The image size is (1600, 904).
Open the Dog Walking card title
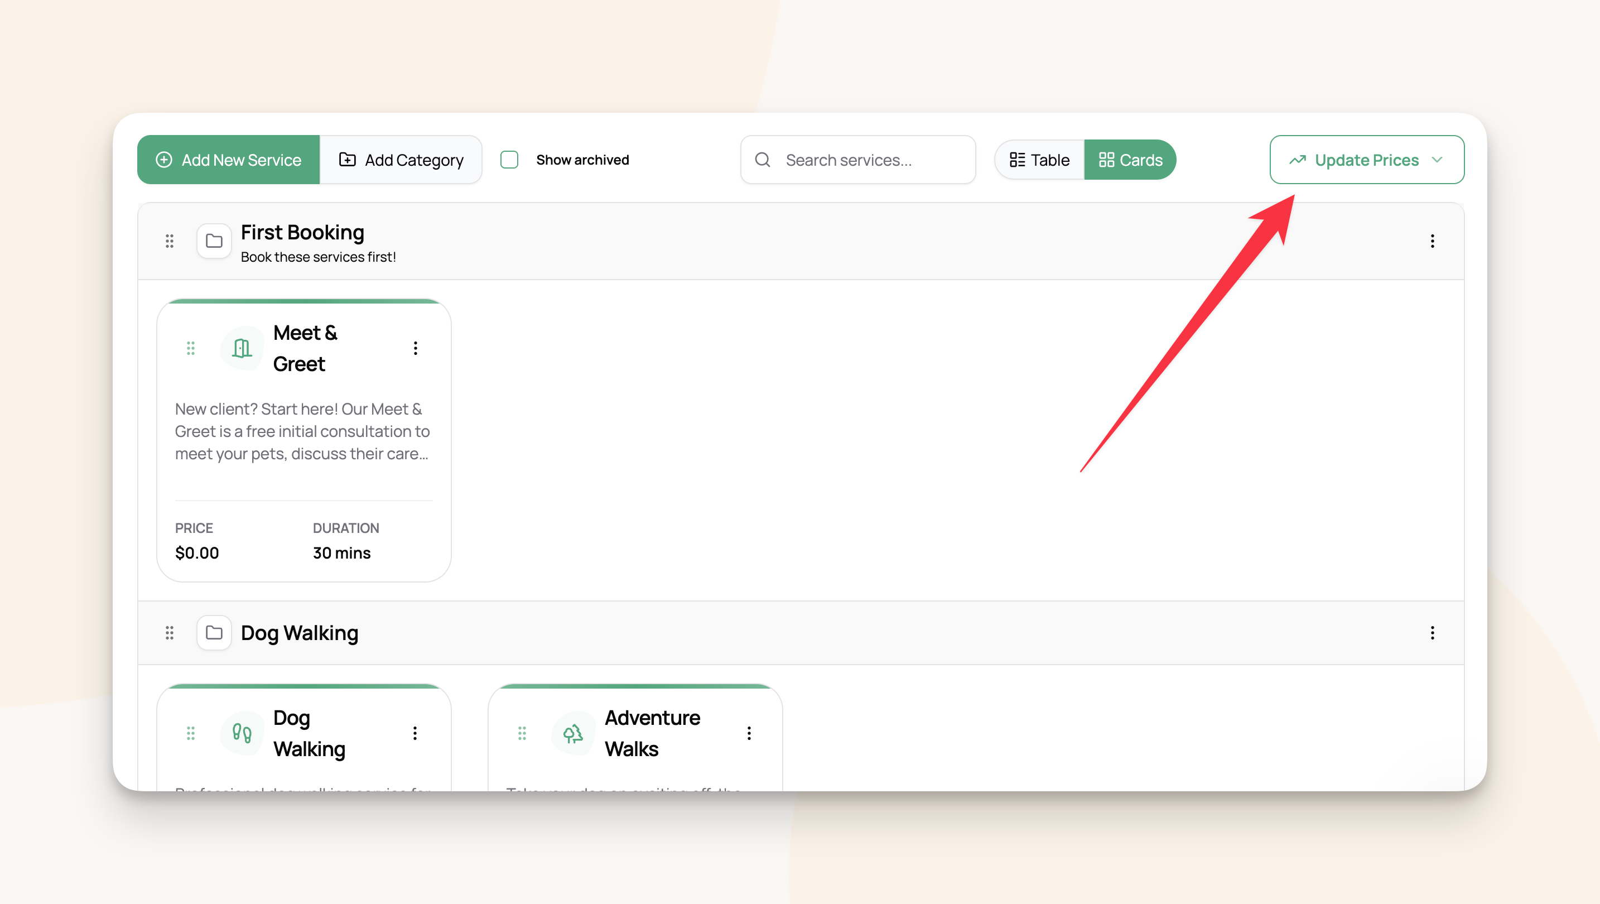(x=309, y=733)
